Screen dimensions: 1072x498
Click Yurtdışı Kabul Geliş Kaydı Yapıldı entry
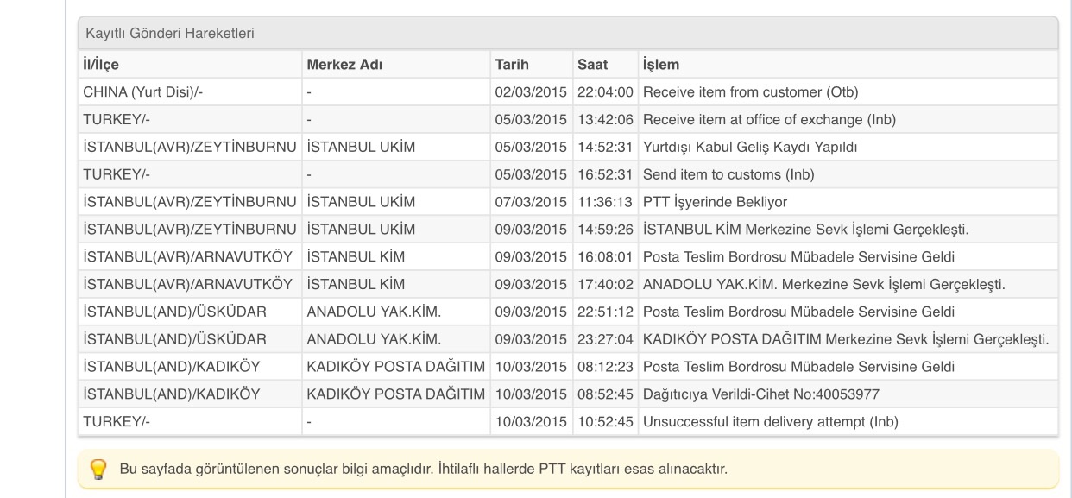[x=750, y=147]
